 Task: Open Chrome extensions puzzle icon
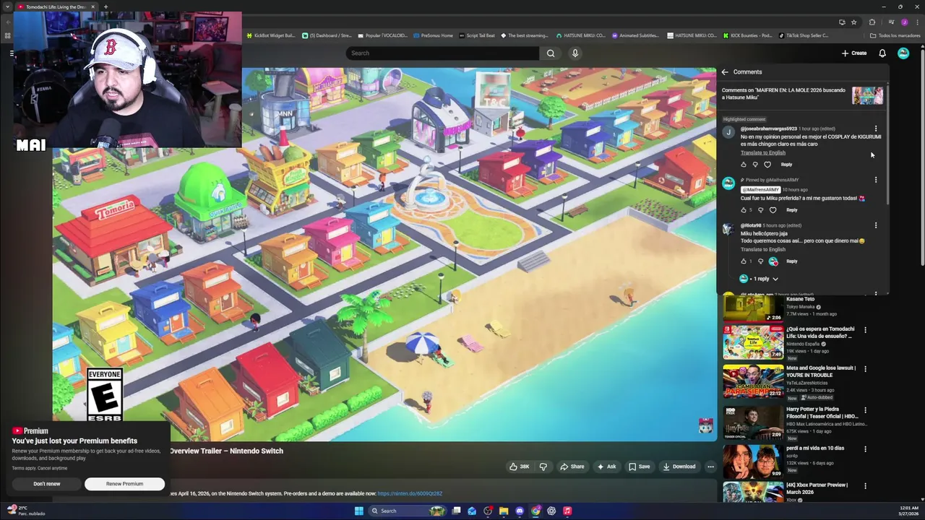click(872, 22)
